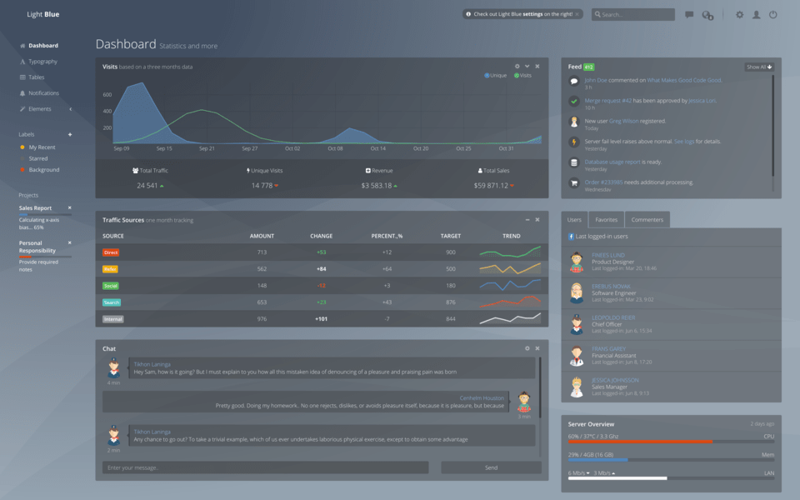
Task: Click the chat message input field
Action: tap(265, 467)
